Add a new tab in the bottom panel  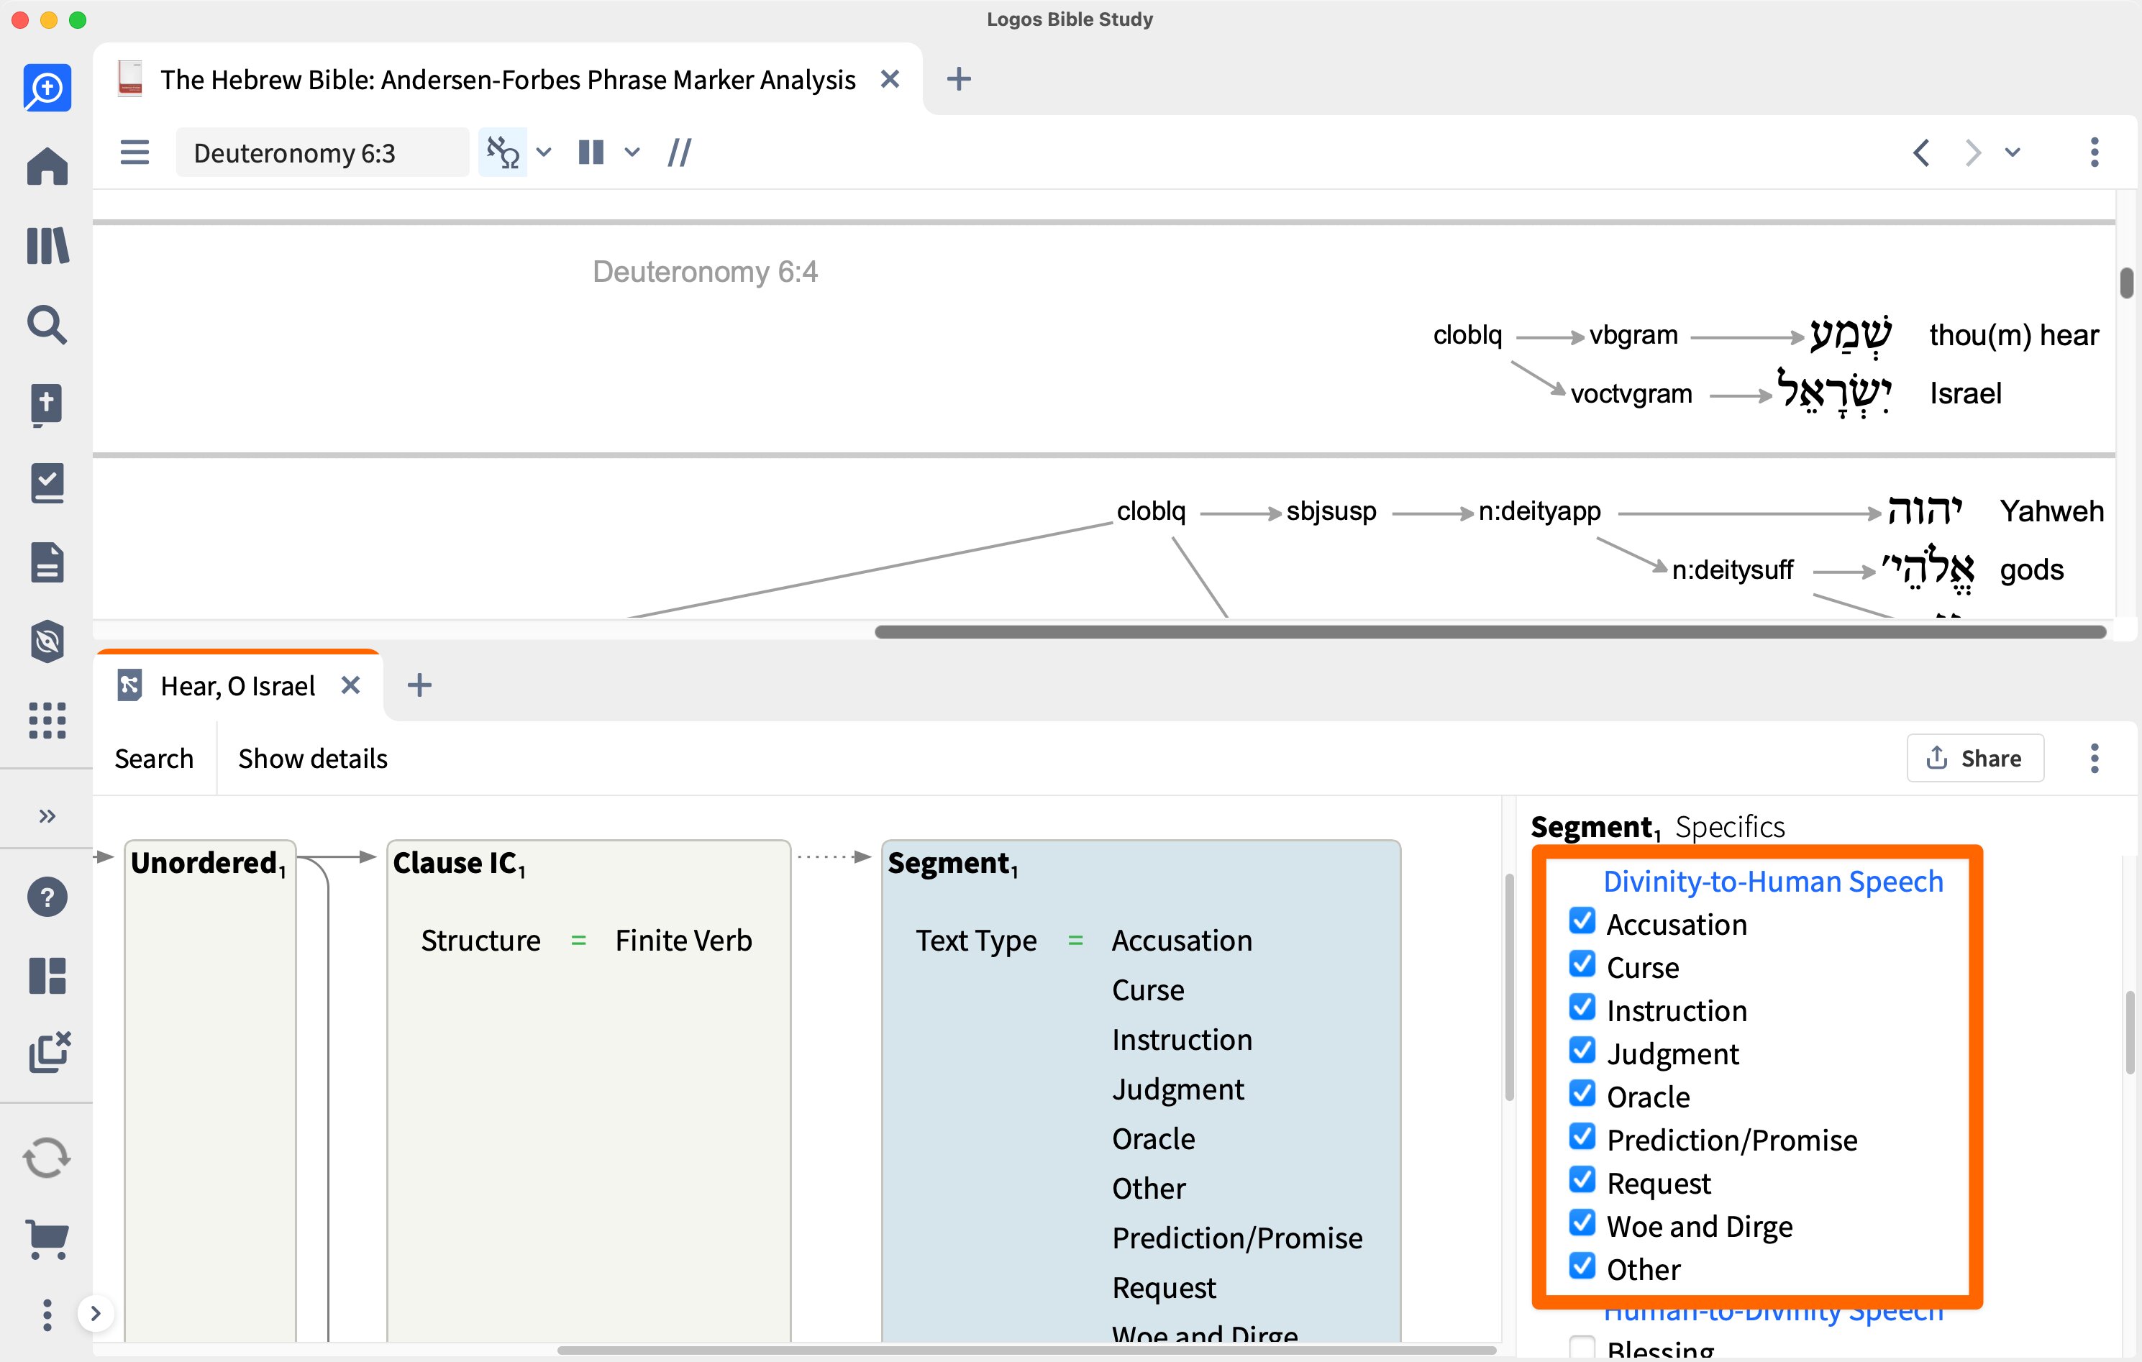419,685
